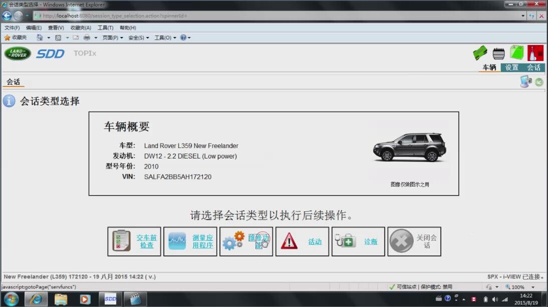This screenshot has width=548, height=307.
Task: Click the browser forward arrow button
Action: 18,15
